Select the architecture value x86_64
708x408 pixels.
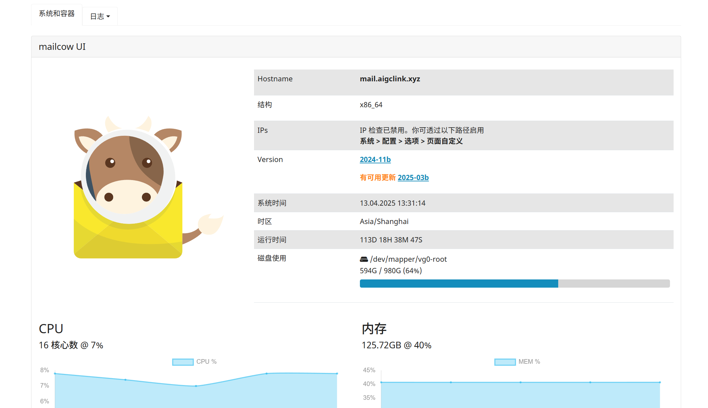[x=371, y=105]
